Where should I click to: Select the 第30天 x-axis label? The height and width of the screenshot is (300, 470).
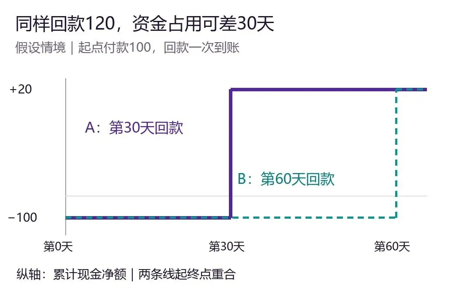(x=227, y=247)
